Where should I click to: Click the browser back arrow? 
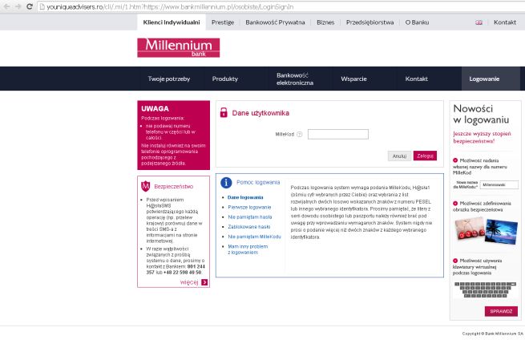6,6
